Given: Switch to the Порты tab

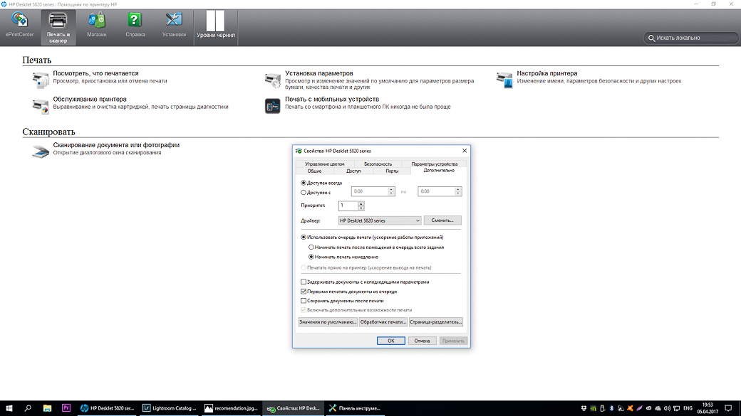Looking at the screenshot, I should click(x=392, y=171).
